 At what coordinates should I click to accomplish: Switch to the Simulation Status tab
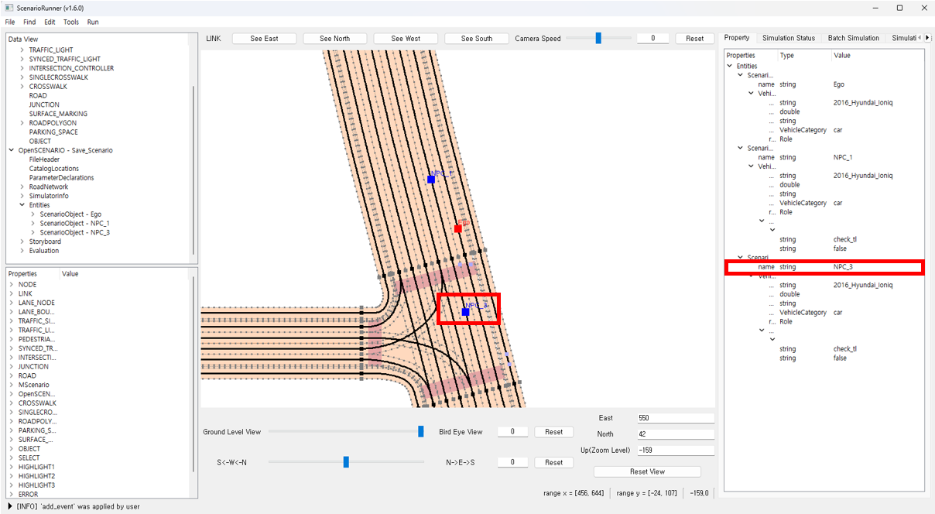pyautogui.click(x=788, y=38)
